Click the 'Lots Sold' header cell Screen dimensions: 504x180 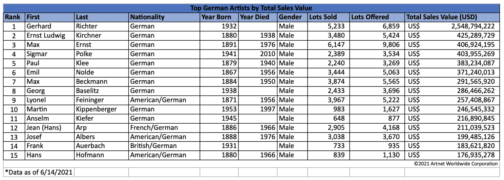(x=323, y=17)
